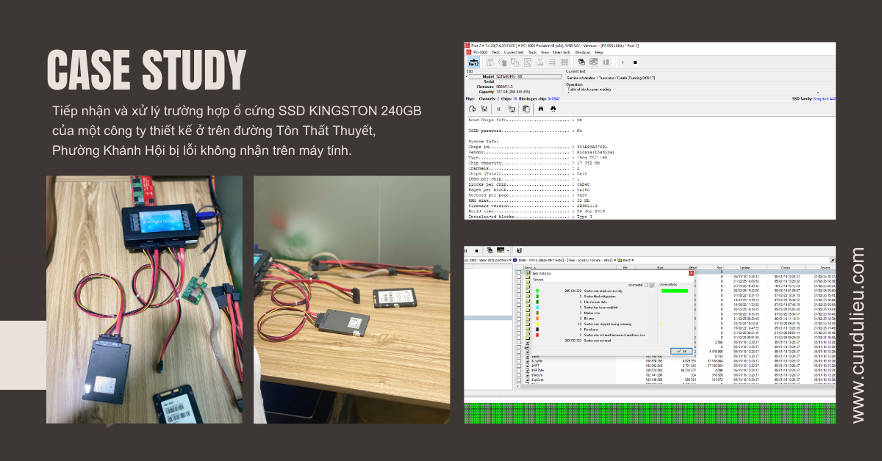Open the dropdown arrow beside the map icon

[508, 251]
